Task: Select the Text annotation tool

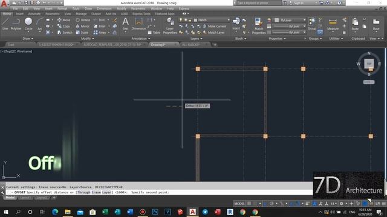Action: click(125, 24)
